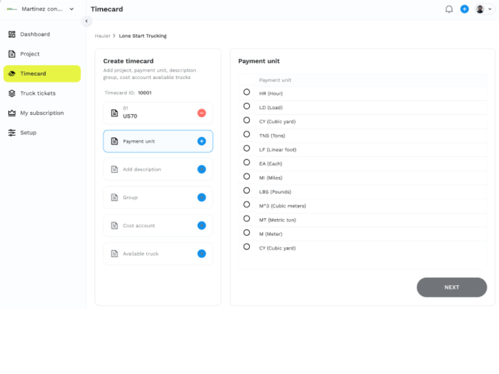Click the My subscription crown icon

(x=12, y=113)
